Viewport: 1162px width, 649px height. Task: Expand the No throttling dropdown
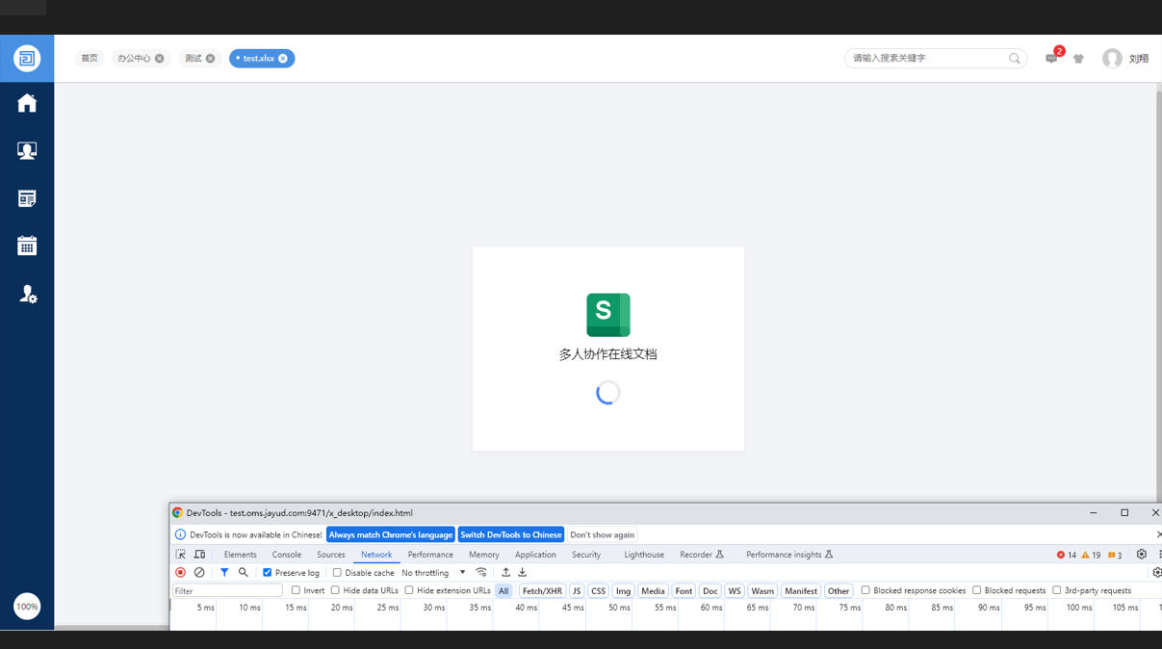433,573
